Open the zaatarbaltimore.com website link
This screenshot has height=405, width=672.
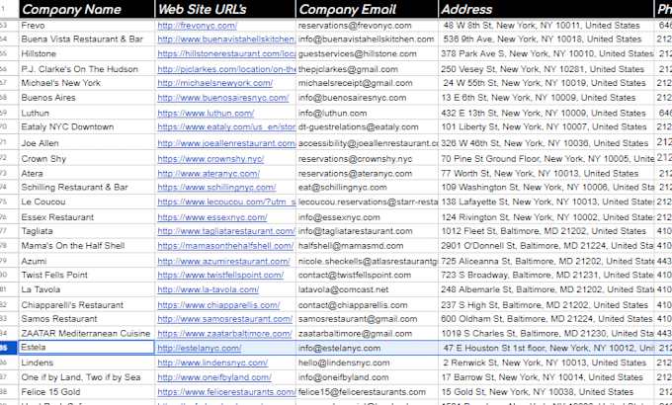pos(224,334)
